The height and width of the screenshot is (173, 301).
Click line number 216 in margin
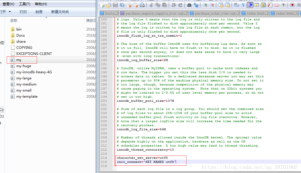[x=104, y=166]
